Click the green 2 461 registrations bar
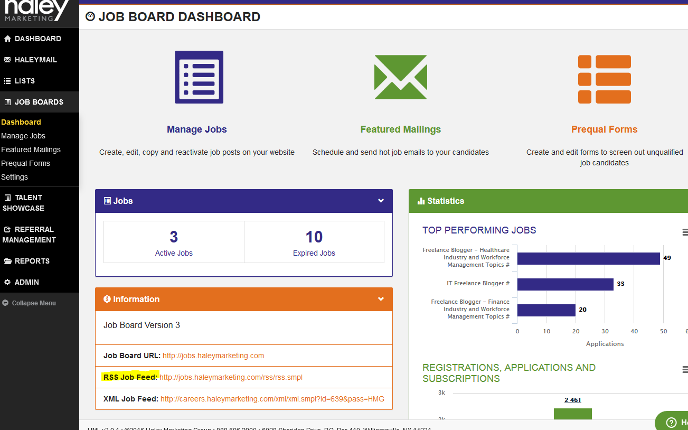 573,414
